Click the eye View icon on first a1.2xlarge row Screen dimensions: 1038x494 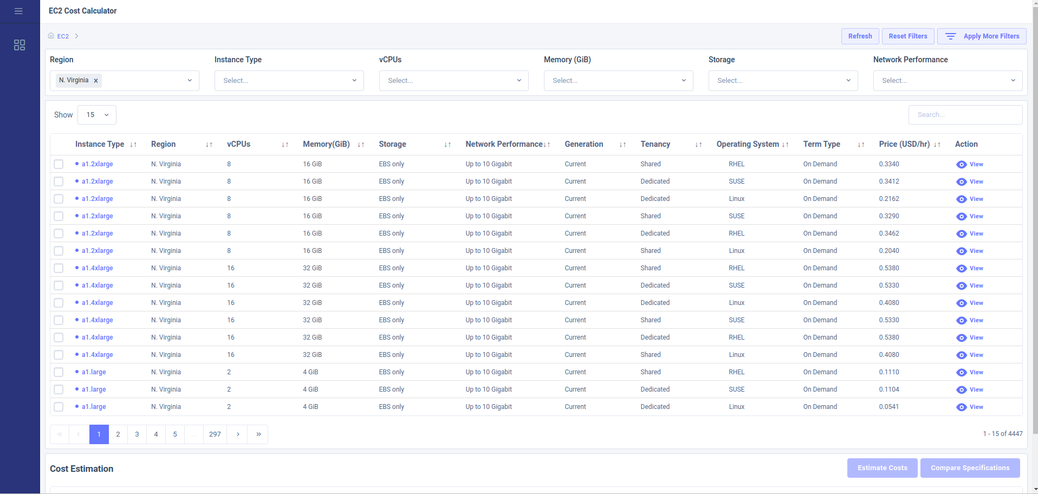coord(962,164)
